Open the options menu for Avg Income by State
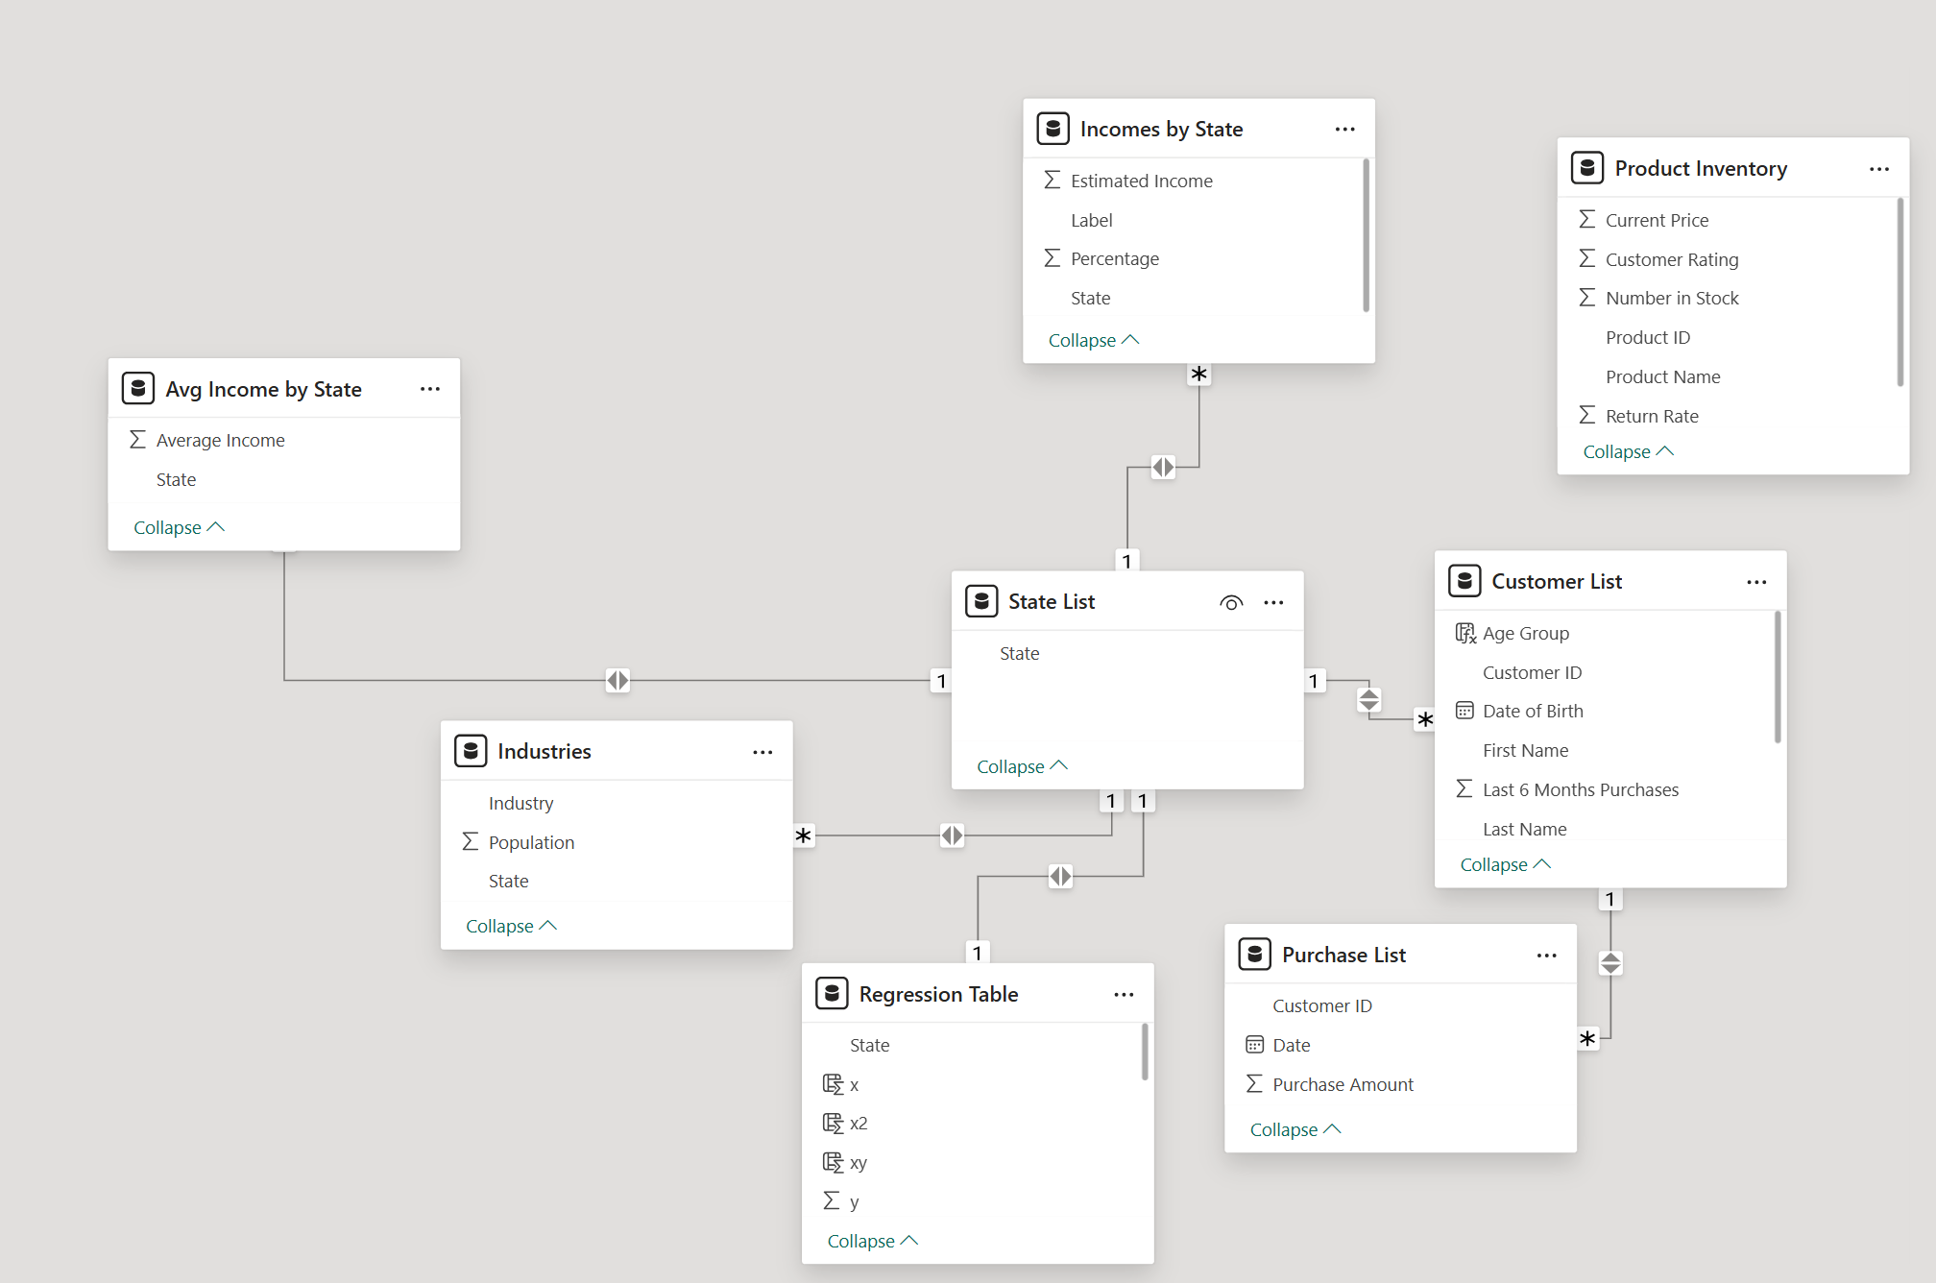Image resolution: width=1936 pixels, height=1283 pixels. pyautogui.click(x=429, y=388)
